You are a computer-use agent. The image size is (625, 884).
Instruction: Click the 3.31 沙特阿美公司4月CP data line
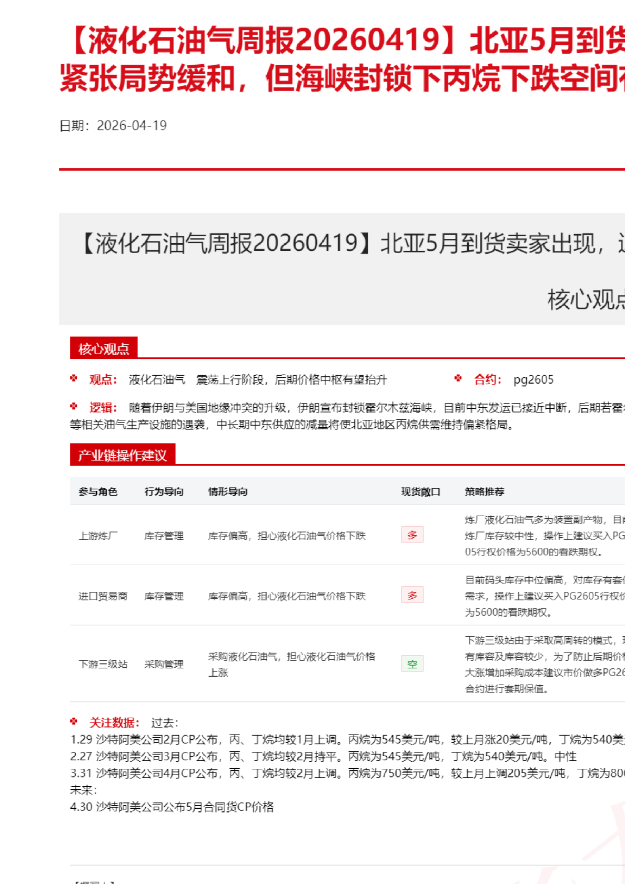[x=347, y=773]
